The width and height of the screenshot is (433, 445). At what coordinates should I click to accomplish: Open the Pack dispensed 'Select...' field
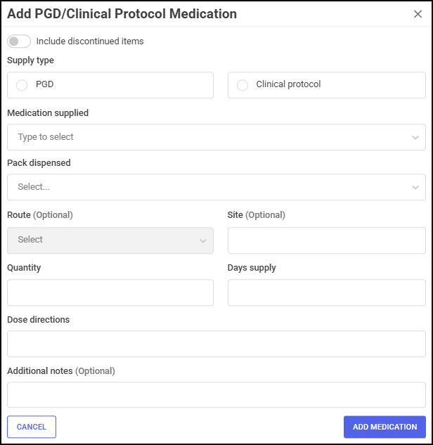tap(216, 187)
